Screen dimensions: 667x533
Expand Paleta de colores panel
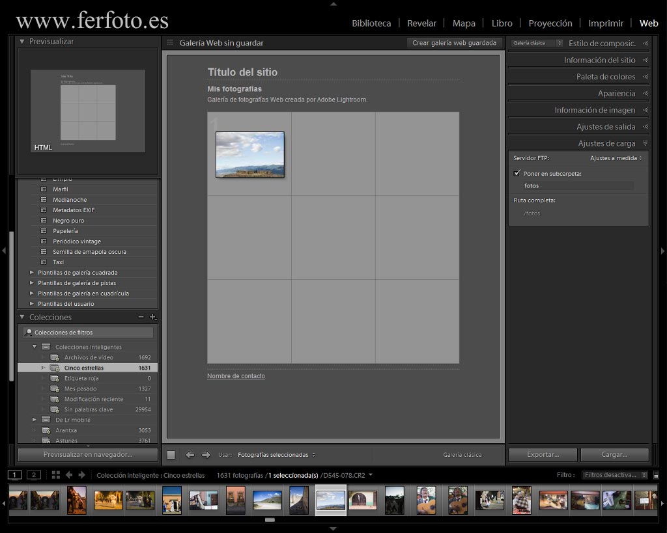coord(646,77)
